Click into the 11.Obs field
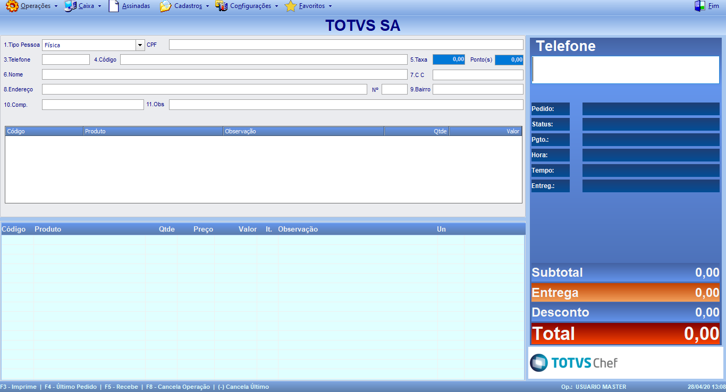The height and width of the screenshot is (392, 726). point(346,105)
